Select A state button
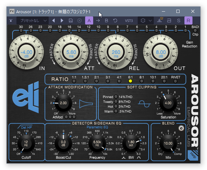This screenshot has height=170, width=207. 89,20
